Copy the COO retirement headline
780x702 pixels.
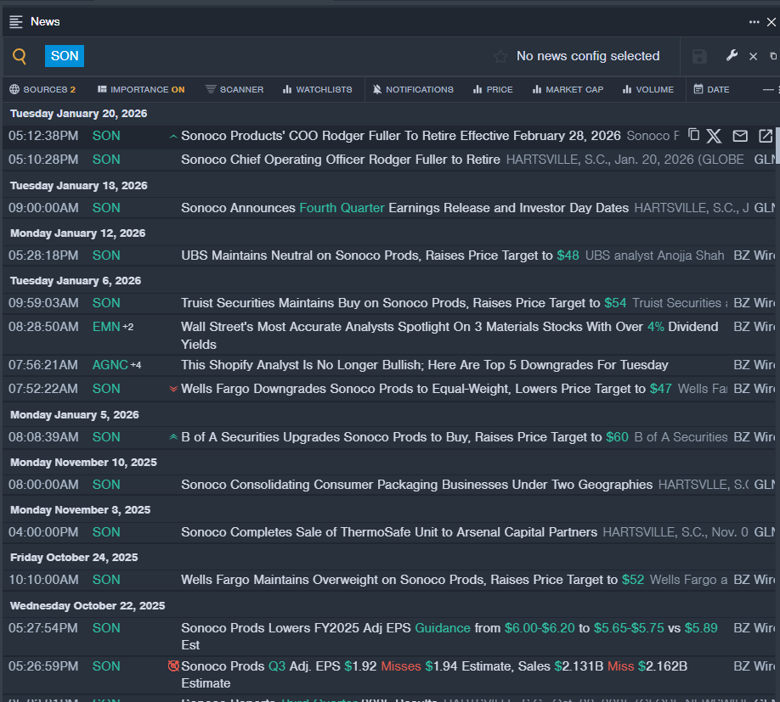[693, 136]
